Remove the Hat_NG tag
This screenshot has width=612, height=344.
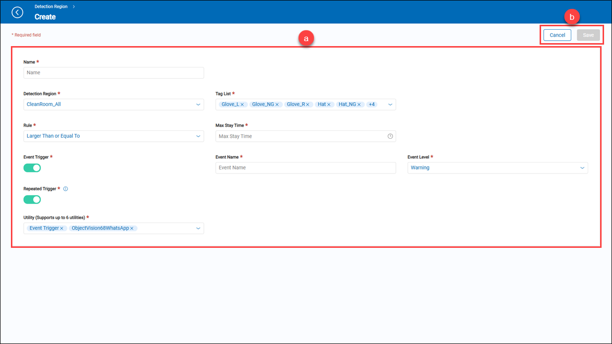360,105
